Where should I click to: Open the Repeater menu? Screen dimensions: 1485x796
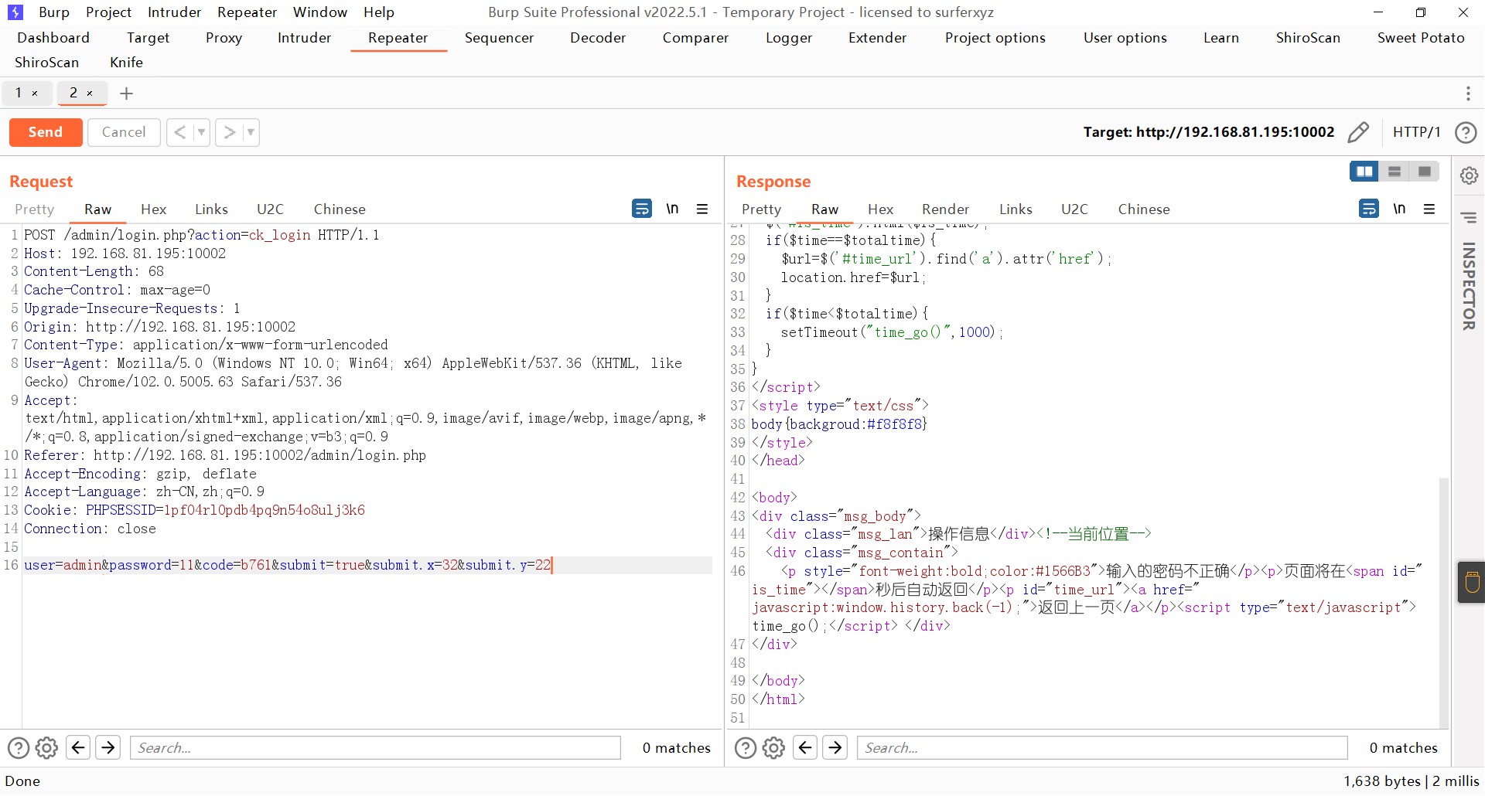tap(247, 12)
